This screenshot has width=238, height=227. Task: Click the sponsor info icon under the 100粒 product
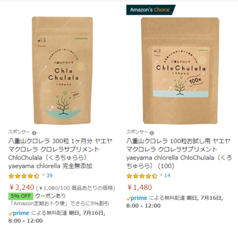152,133
